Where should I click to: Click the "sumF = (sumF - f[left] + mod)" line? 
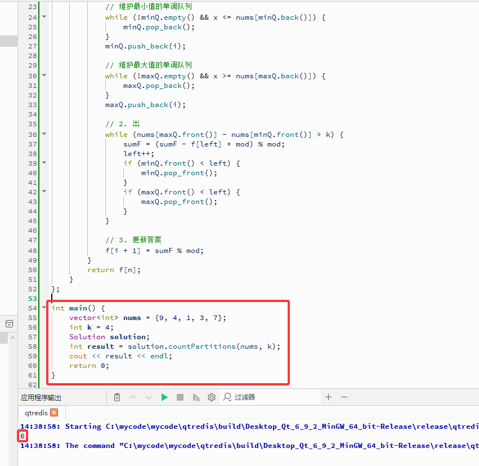coord(204,144)
